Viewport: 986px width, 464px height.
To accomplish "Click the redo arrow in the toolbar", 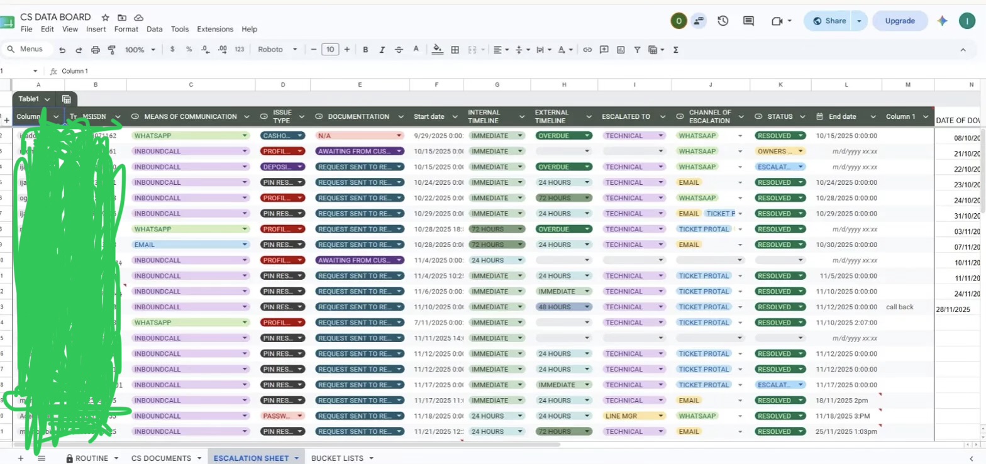I will [79, 50].
